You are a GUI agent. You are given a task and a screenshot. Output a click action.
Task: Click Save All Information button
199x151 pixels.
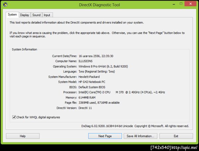point(140,136)
